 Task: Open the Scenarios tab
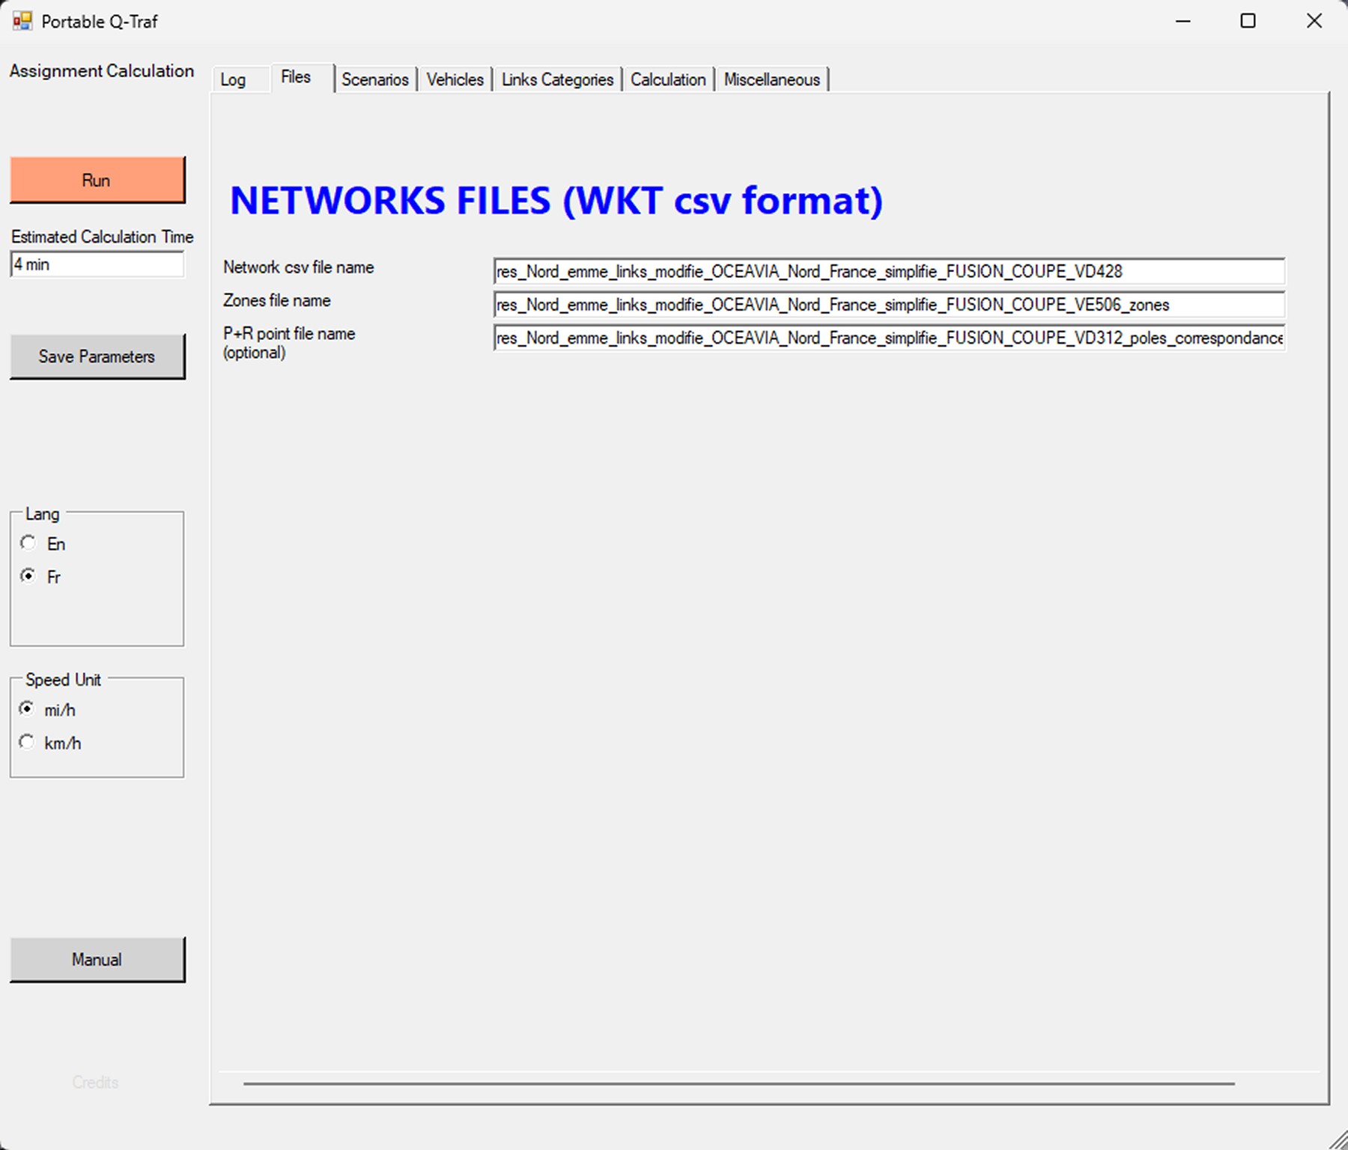(x=375, y=79)
